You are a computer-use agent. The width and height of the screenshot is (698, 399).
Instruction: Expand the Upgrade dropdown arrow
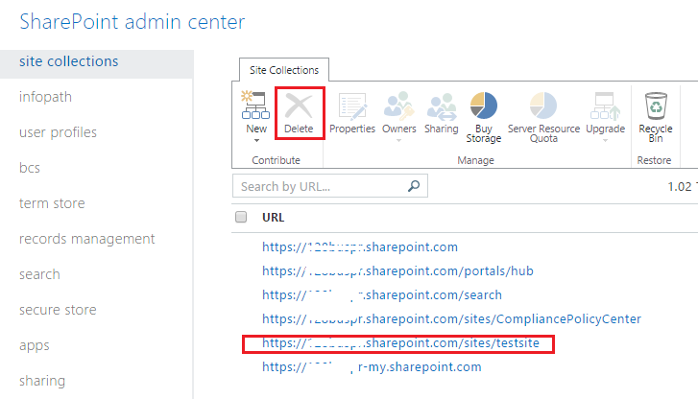(x=605, y=141)
